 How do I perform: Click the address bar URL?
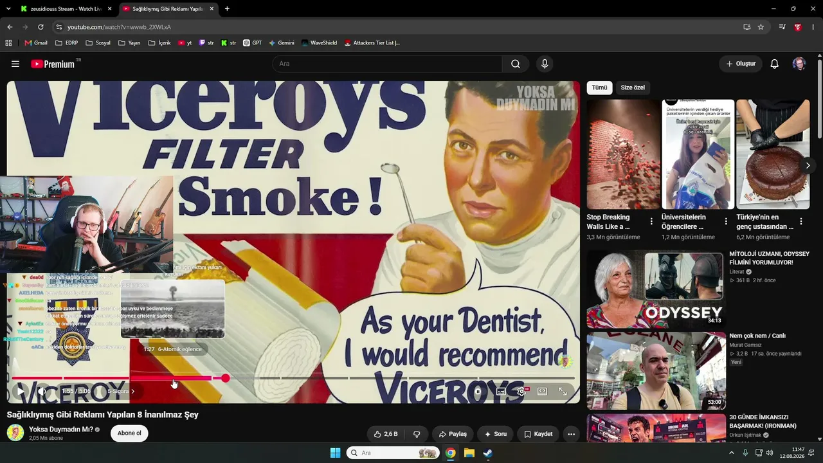tap(119, 27)
